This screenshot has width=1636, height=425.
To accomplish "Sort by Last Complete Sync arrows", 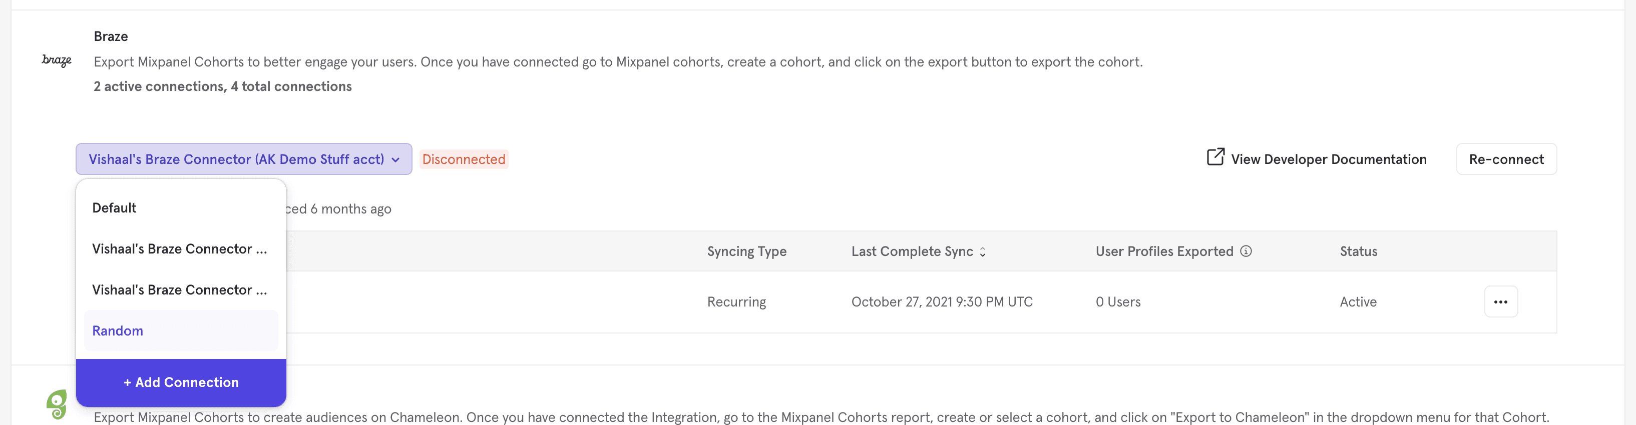I will pyautogui.click(x=983, y=252).
